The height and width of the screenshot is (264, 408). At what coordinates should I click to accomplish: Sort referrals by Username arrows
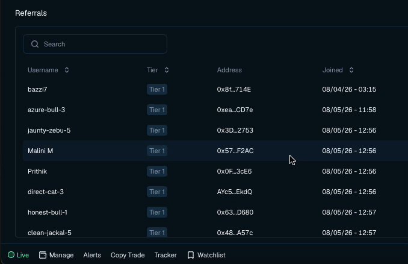coord(67,70)
